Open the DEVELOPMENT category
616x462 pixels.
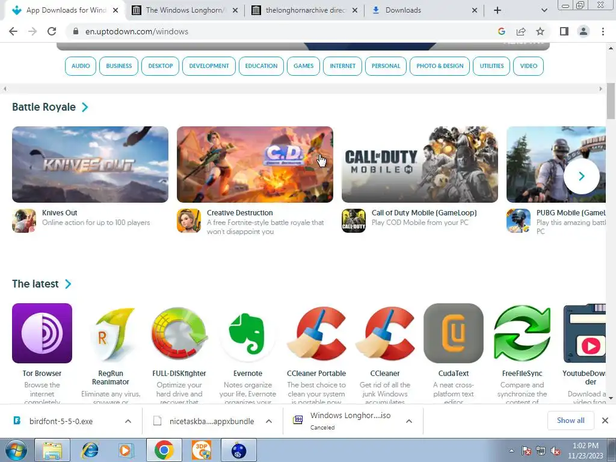point(209,66)
